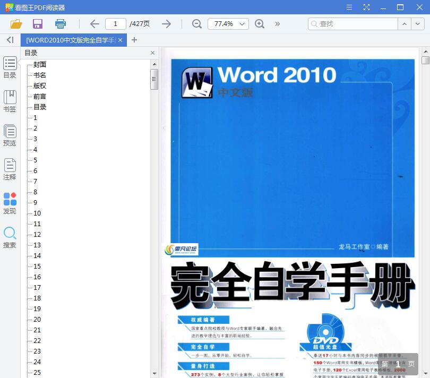430x378 pixels.
Task: Select 书名 in the outline
Action: pyautogui.click(x=40, y=75)
